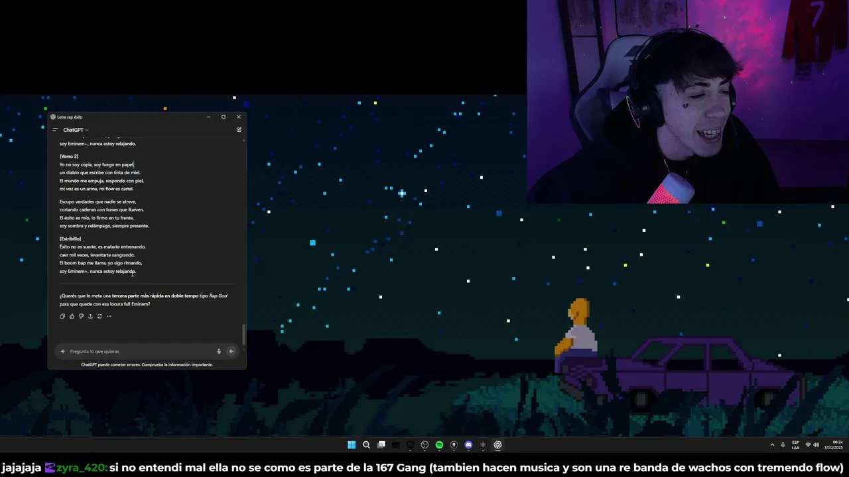The image size is (849, 477).
Task: Click line 'Escupo verdades que nadie se atreve'
Action: pyautogui.click(x=98, y=201)
